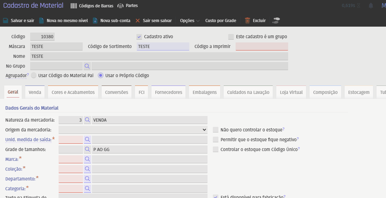
Task: Select Usar Código do Material Pai
Action: point(34,75)
